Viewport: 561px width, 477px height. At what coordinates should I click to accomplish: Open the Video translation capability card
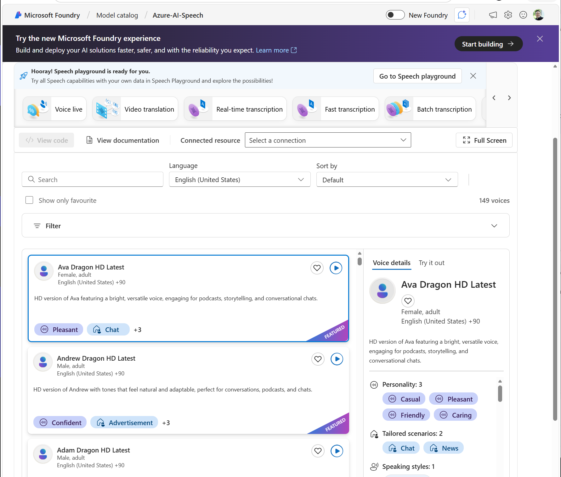[x=135, y=109]
